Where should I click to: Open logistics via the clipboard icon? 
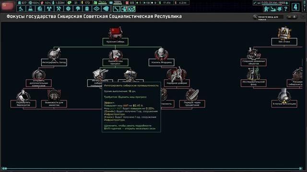pos(87,9)
